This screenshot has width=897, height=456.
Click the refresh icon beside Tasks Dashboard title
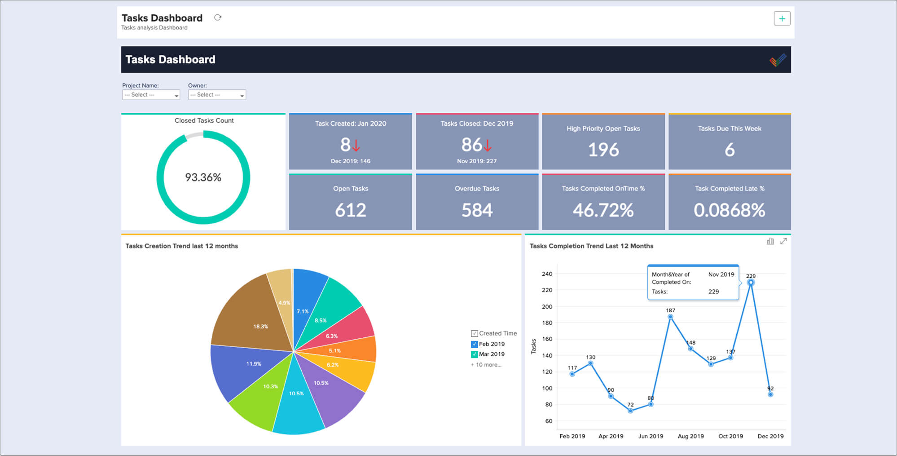tap(218, 18)
